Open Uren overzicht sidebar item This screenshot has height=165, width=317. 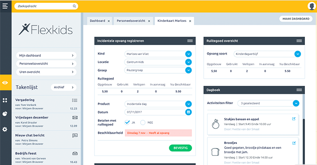tap(46, 72)
